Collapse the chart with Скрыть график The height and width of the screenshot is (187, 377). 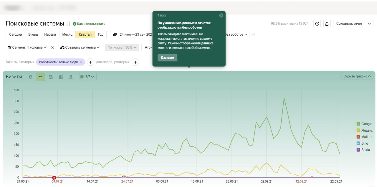coord(356,76)
